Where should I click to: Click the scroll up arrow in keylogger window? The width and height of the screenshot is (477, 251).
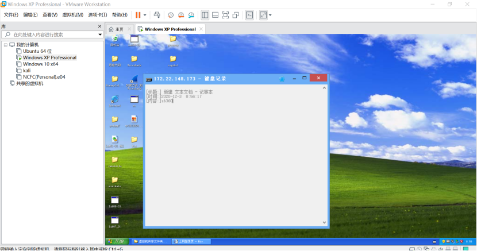coord(324,88)
